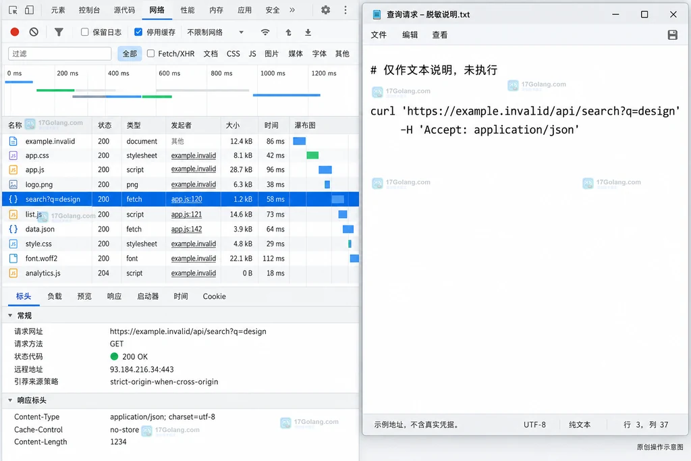
Task: Select font.woff2 request icon
Action: (x=13, y=259)
